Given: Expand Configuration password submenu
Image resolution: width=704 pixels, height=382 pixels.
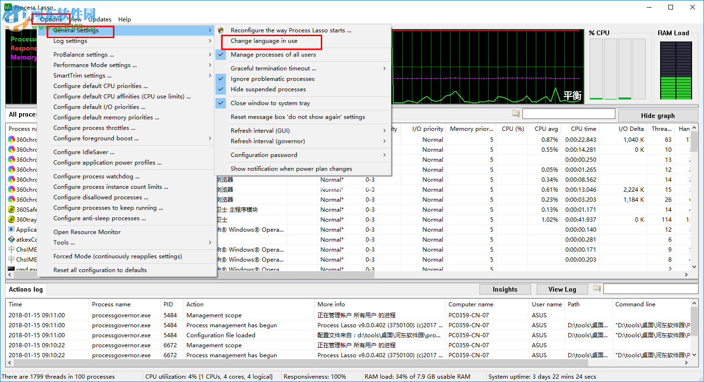Looking at the screenshot, I should pyautogui.click(x=303, y=155).
